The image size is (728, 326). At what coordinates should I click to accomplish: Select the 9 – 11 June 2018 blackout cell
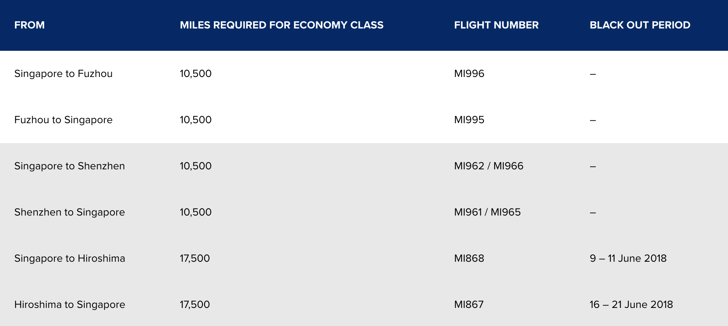pyautogui.click(x=628, y=258)
